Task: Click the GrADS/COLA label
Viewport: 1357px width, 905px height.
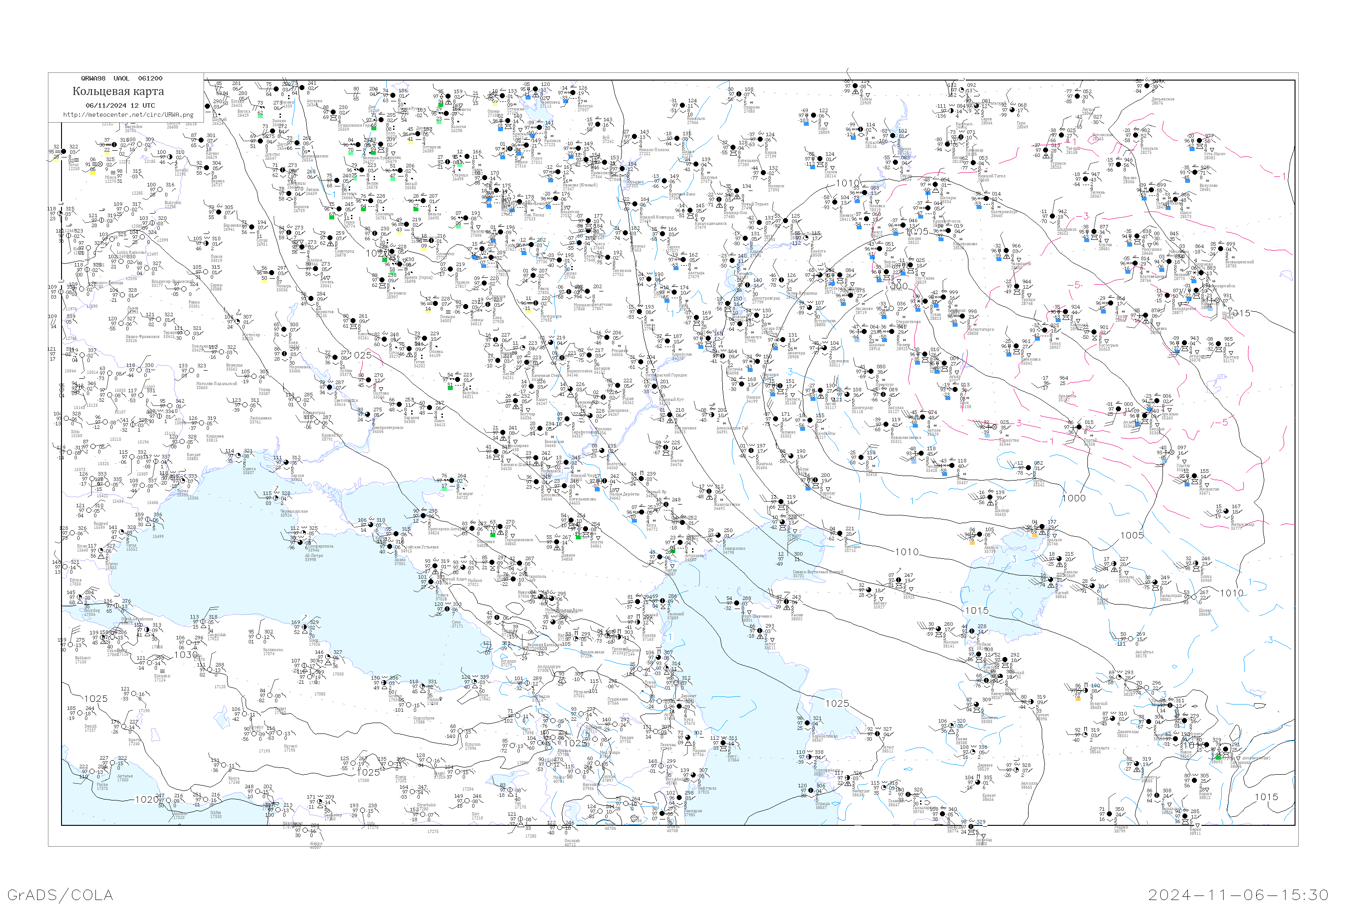Action: [x=60, y=895]
